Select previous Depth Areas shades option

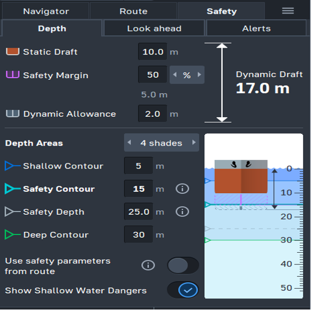(129, 142)
